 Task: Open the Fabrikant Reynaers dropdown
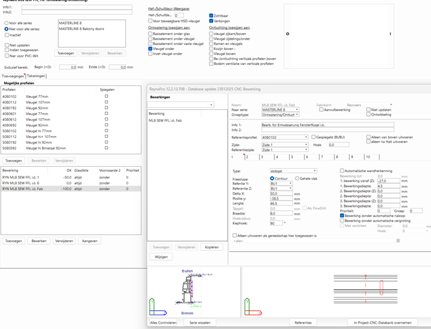(x=391, y=105)
